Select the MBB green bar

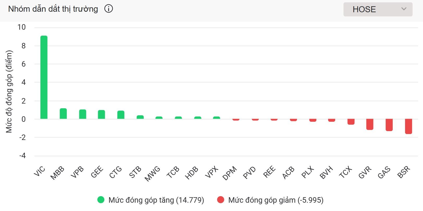point(63,114)
